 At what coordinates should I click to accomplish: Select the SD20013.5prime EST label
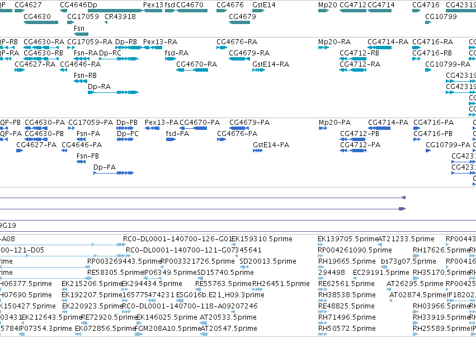pos(268,261)
